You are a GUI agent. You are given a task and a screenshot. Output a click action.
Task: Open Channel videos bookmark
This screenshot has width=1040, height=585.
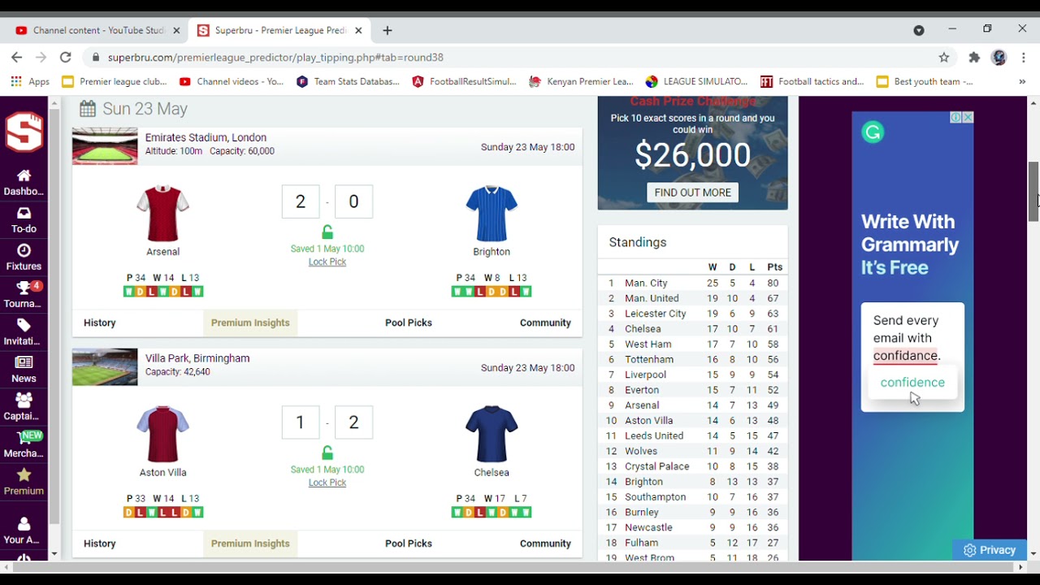point(232,81)
